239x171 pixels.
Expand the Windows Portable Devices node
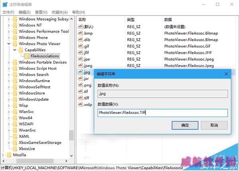click(x=9, y=62)
